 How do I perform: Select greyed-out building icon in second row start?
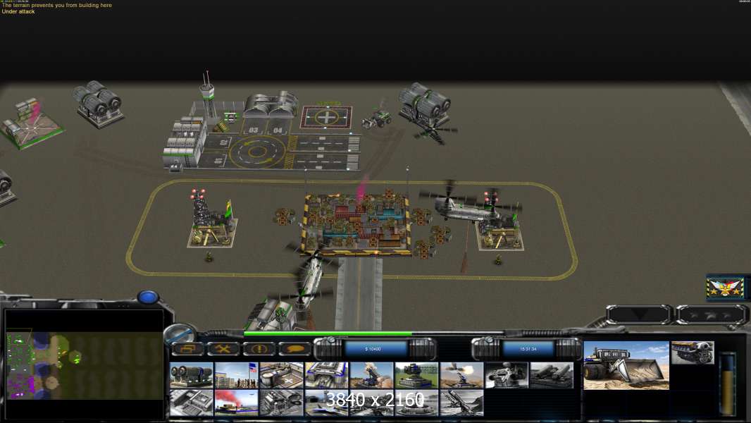tap(191, 403)
